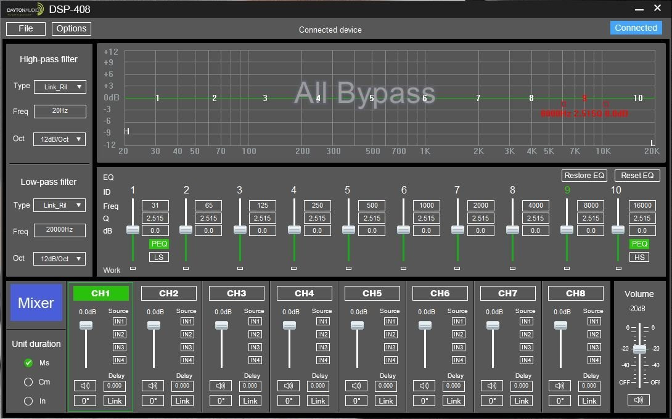The height and width of the screenshot is (419, 672).
Task: Adjust the master Volume slider
Action: [640, 348]
